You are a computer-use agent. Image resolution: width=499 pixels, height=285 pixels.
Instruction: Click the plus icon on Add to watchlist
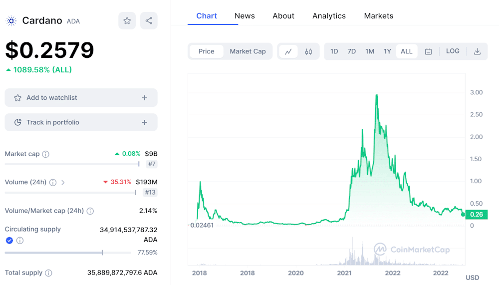145,98
